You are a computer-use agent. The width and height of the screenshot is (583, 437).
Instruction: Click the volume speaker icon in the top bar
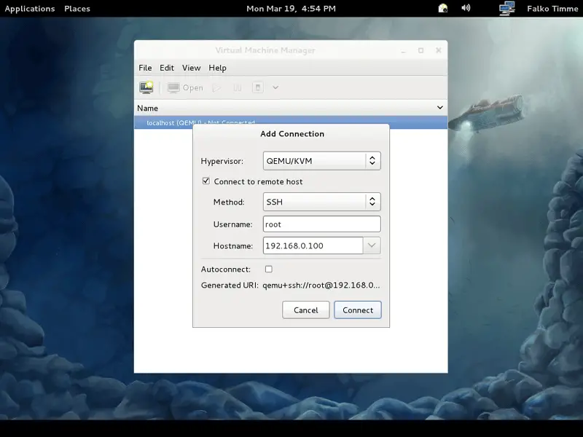[x=466, y=8]
